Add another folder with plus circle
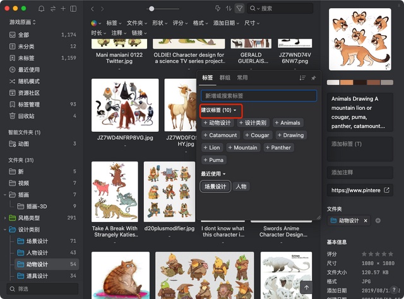 coord(378,220)
